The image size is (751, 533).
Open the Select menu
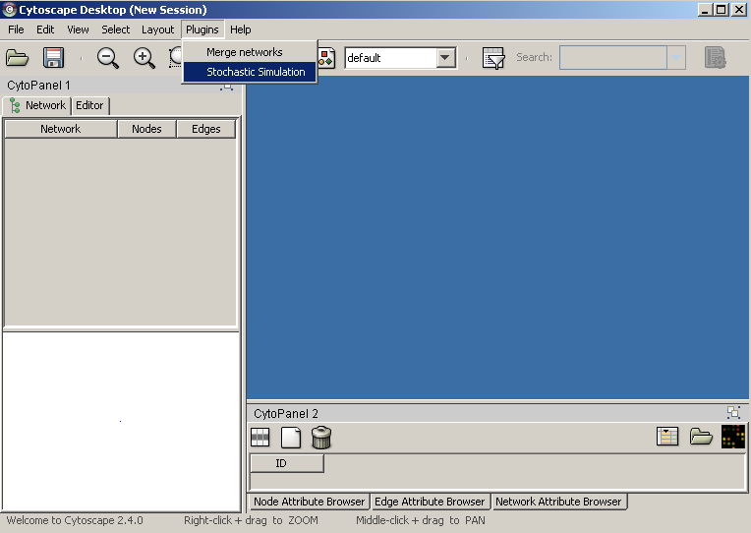pos(115,30)
